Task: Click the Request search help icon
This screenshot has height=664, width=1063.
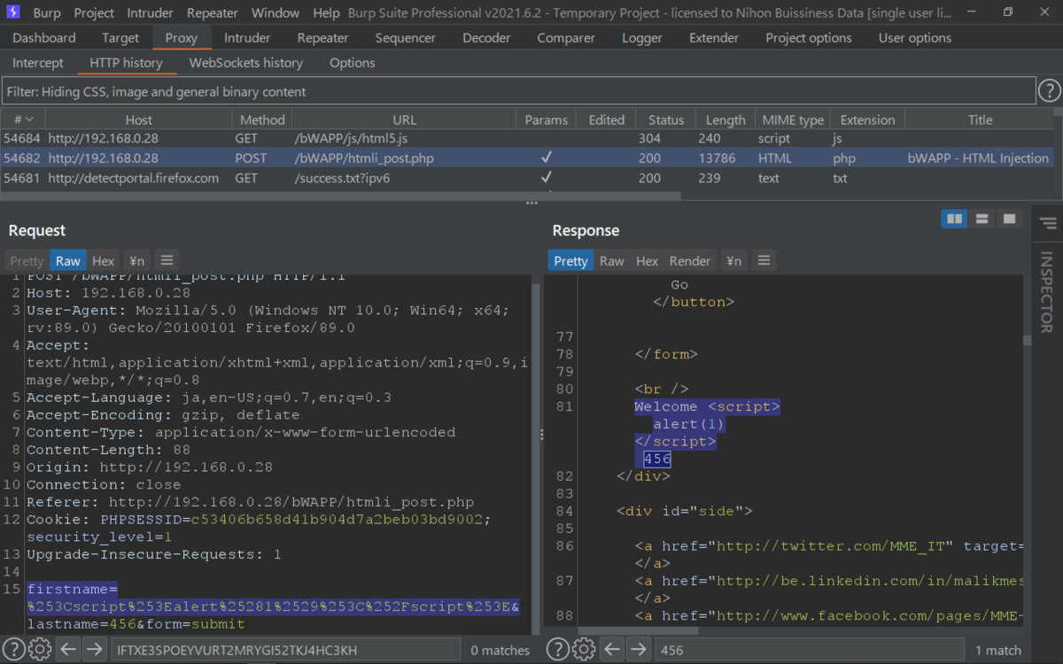Action: pyautogui.click(x=12, y=650)
